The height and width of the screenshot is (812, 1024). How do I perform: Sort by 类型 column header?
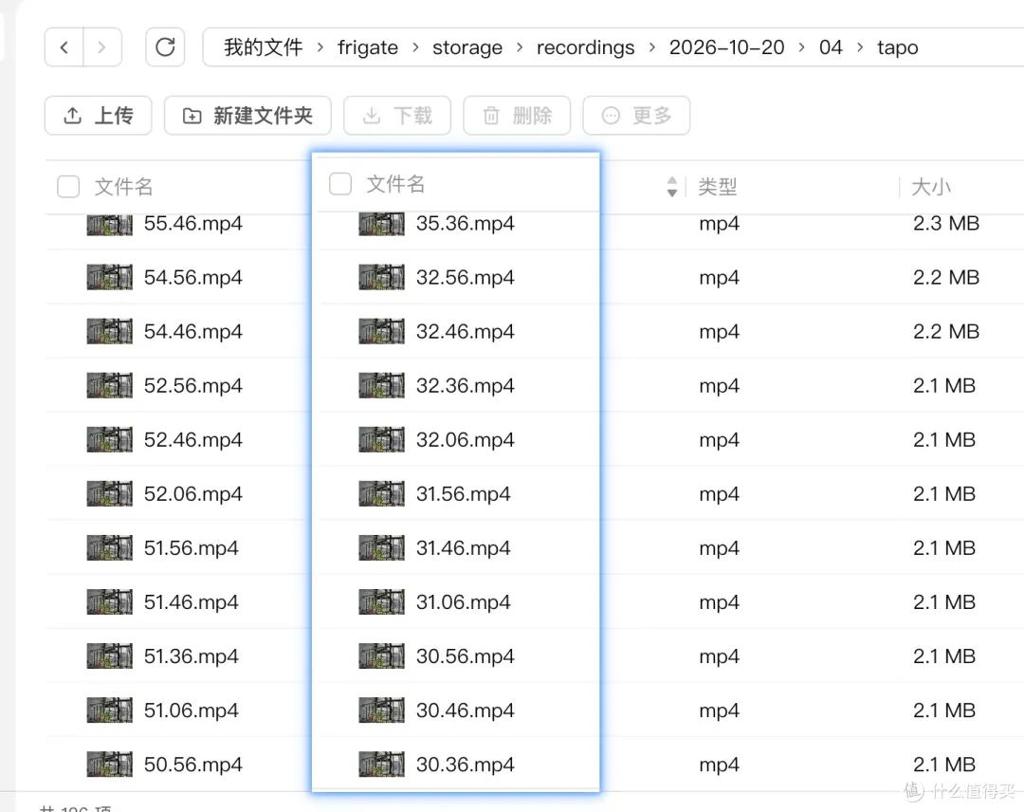(718, 187)
